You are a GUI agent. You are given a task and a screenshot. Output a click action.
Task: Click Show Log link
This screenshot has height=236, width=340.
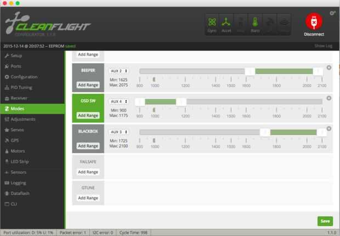(x=323, y=46)
